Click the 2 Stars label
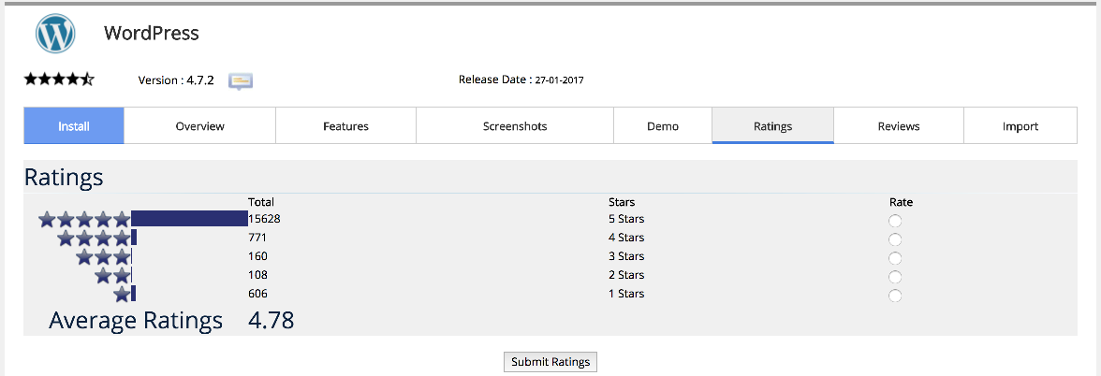The height and width of the screenshot is (376, 1101). coord(626,275)
